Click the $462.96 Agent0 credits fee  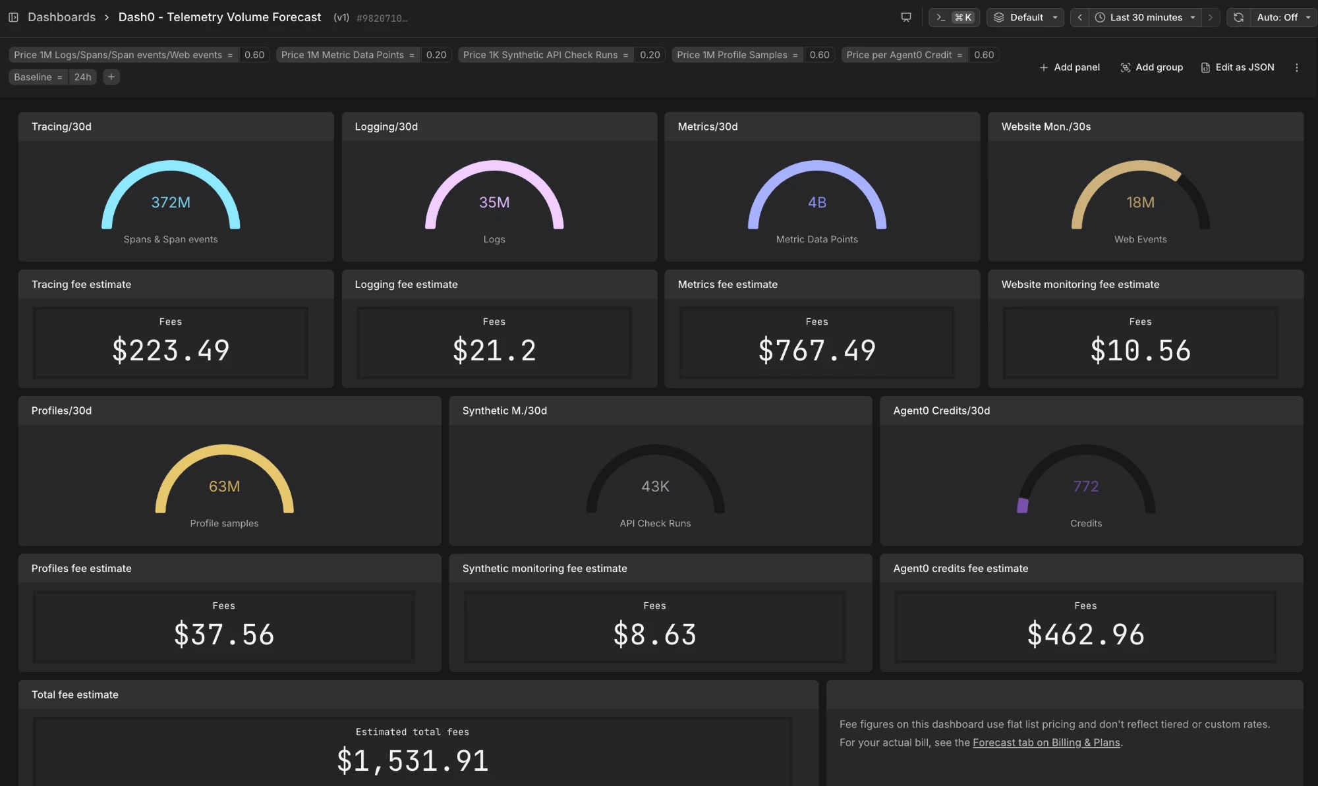1086,634
